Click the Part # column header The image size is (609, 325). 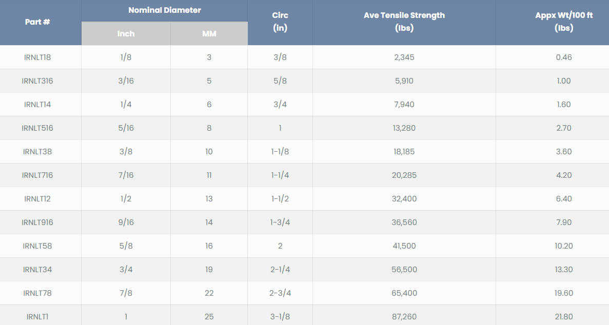[x=37, y=23]
